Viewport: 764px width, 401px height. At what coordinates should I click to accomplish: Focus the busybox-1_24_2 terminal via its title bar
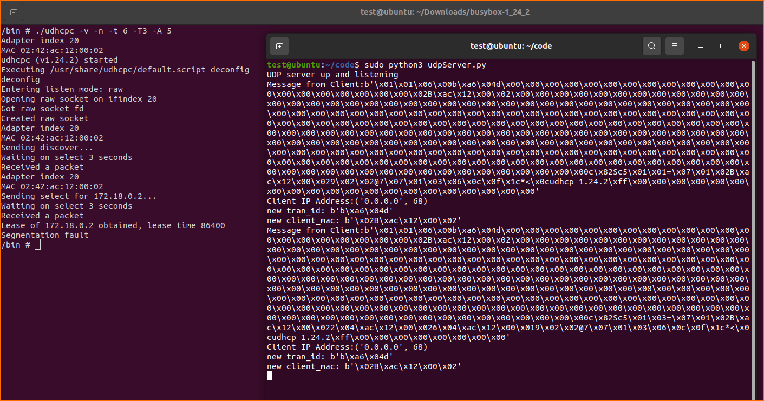coord(445,12)
